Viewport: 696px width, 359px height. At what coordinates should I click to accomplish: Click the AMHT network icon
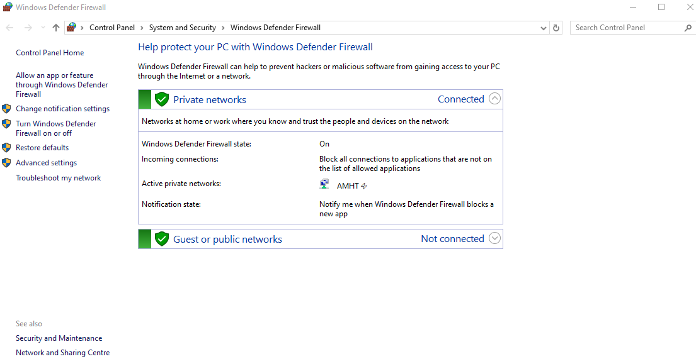pos(324,185)
